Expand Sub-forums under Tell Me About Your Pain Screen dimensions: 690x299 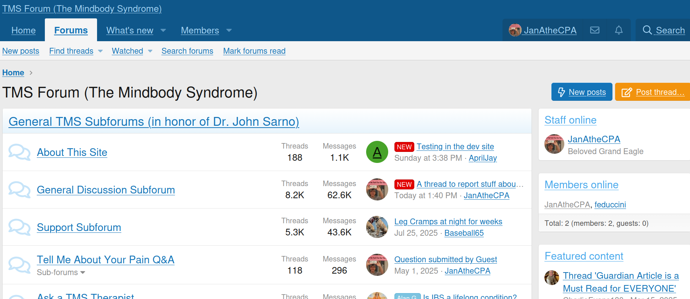[61, 273]
